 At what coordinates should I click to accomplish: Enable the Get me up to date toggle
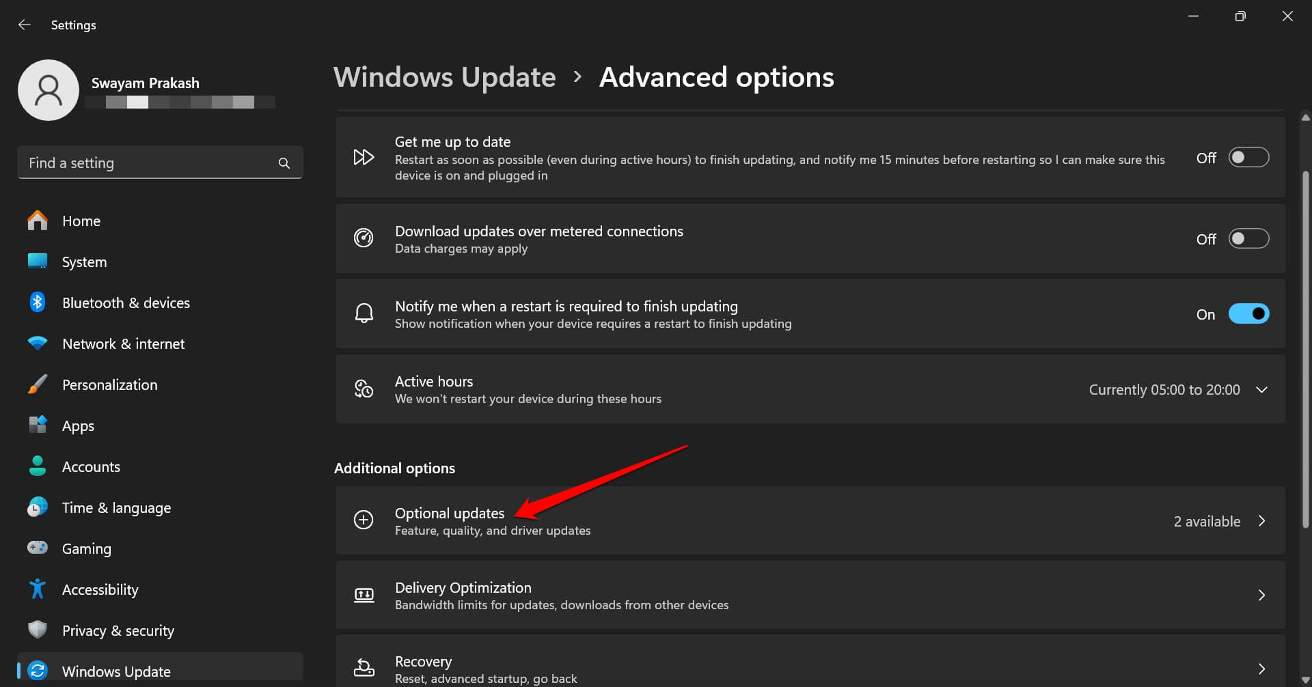click(x=1248, y=158)
